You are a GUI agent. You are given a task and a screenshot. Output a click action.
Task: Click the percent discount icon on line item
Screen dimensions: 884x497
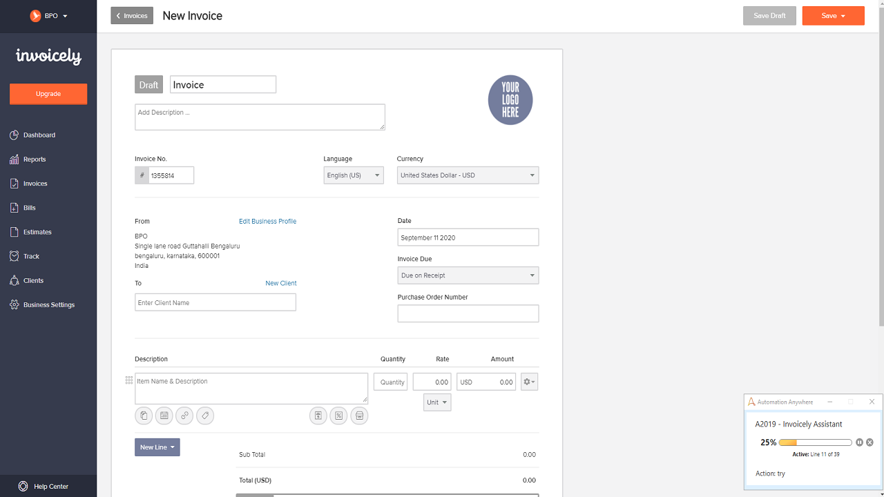(338, 416)
